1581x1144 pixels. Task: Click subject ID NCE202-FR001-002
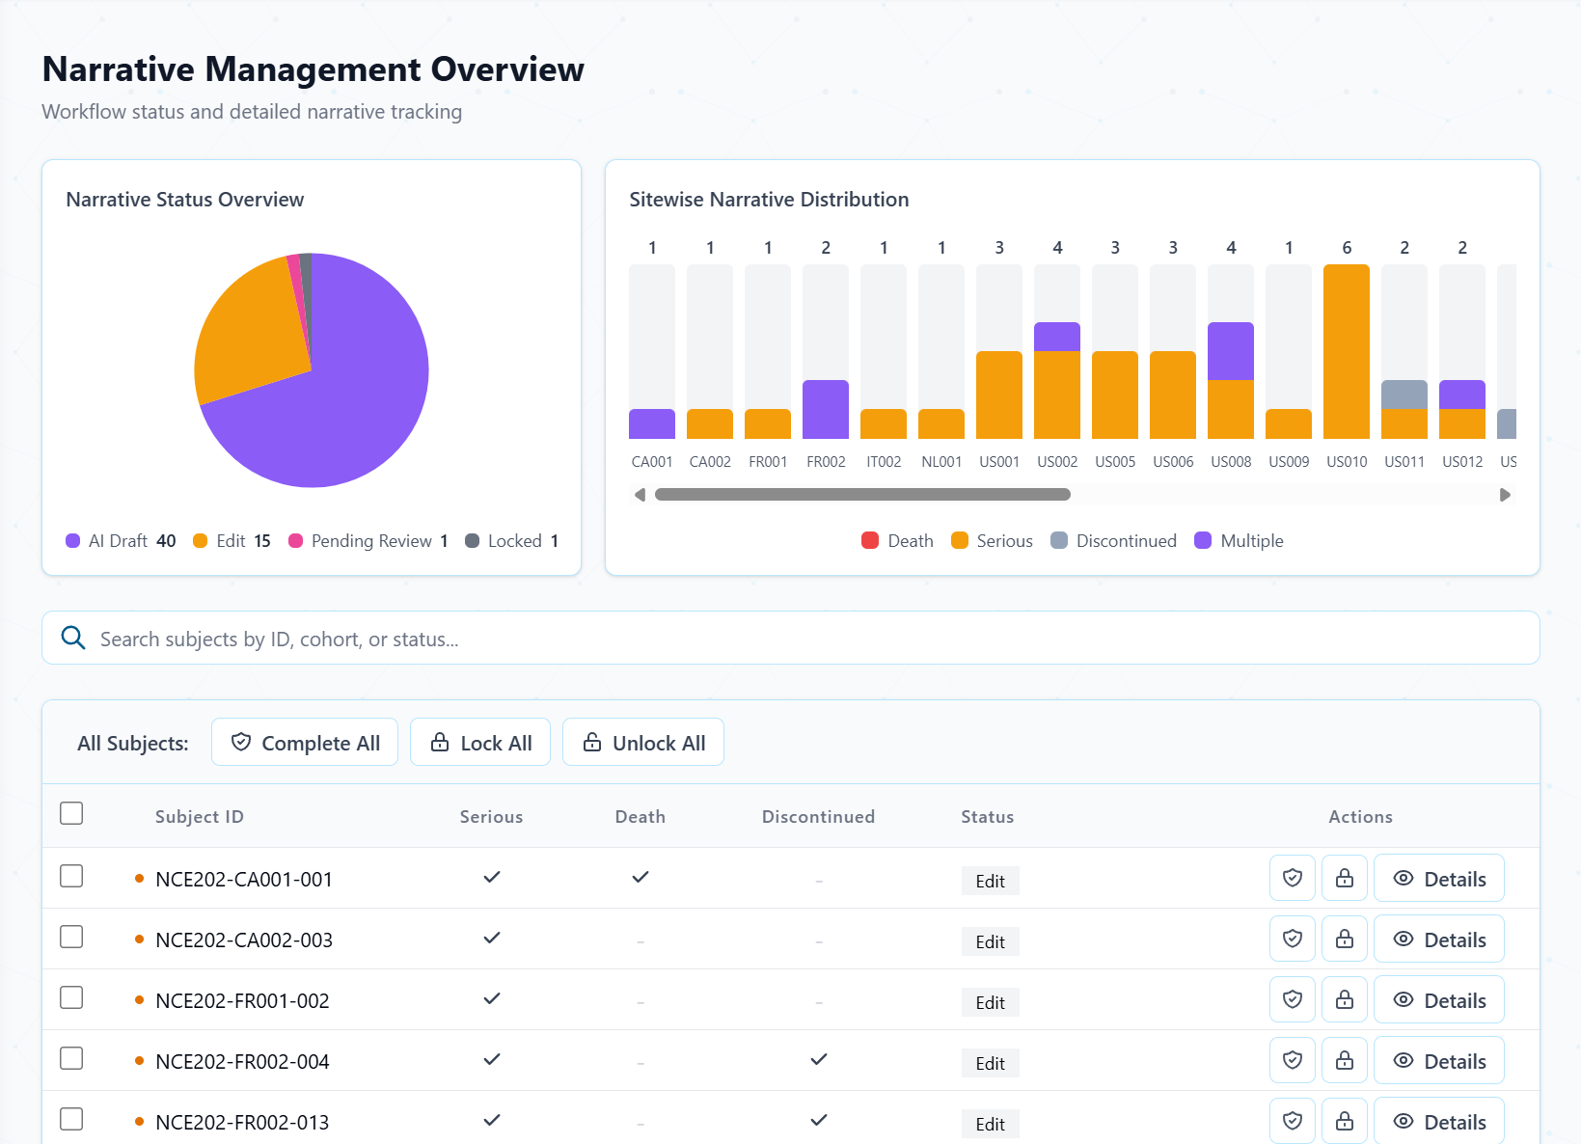(x=242, y=1000)
